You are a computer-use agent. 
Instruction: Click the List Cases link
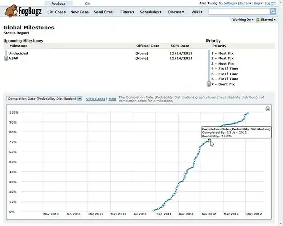click(x=56, y=12)
